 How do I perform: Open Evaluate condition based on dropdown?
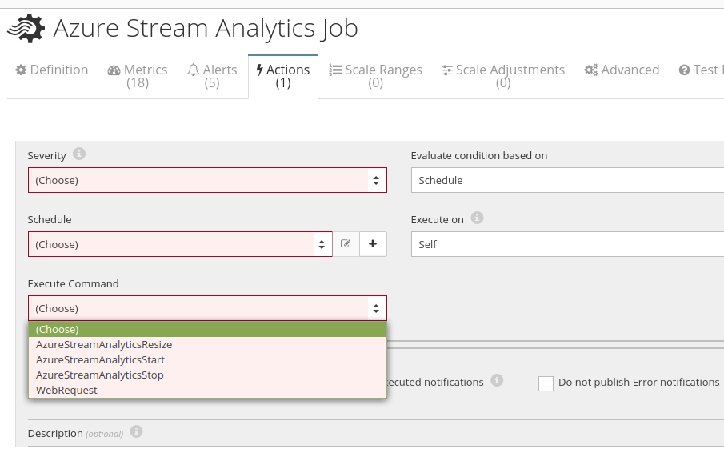(x=567, y=180)
